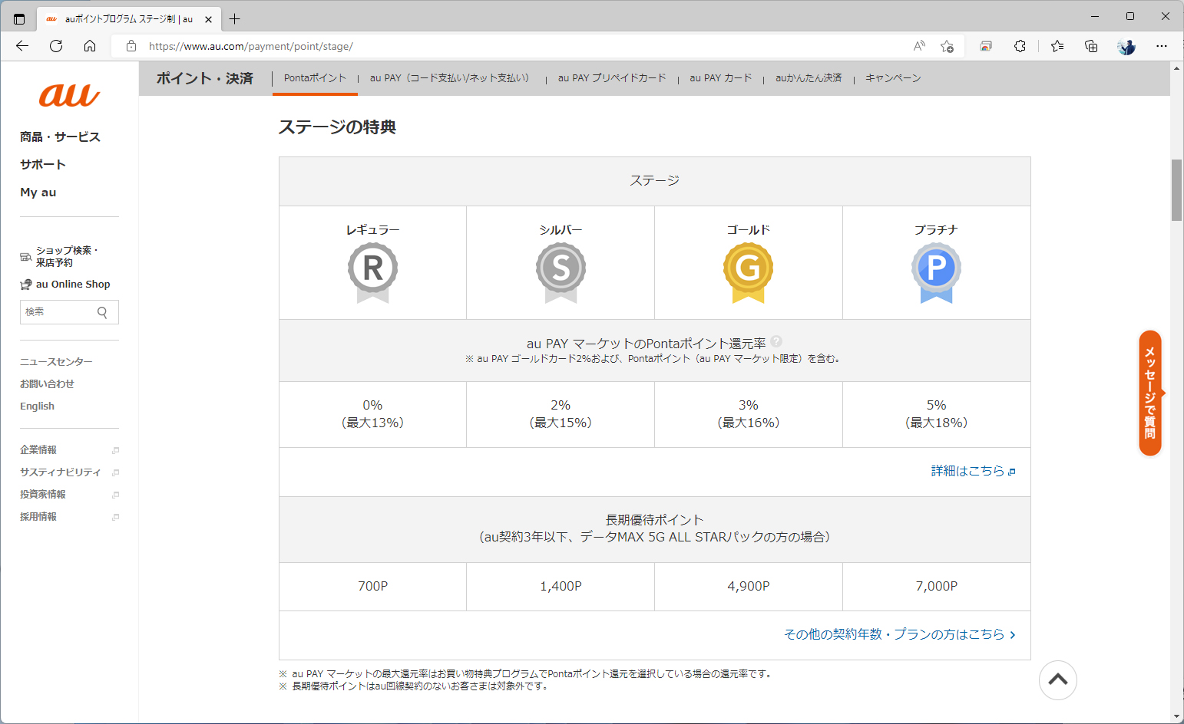1184x724 pixels.
Task: Click the ポイント・決済 heading link
Action: (x=205, y=78)
